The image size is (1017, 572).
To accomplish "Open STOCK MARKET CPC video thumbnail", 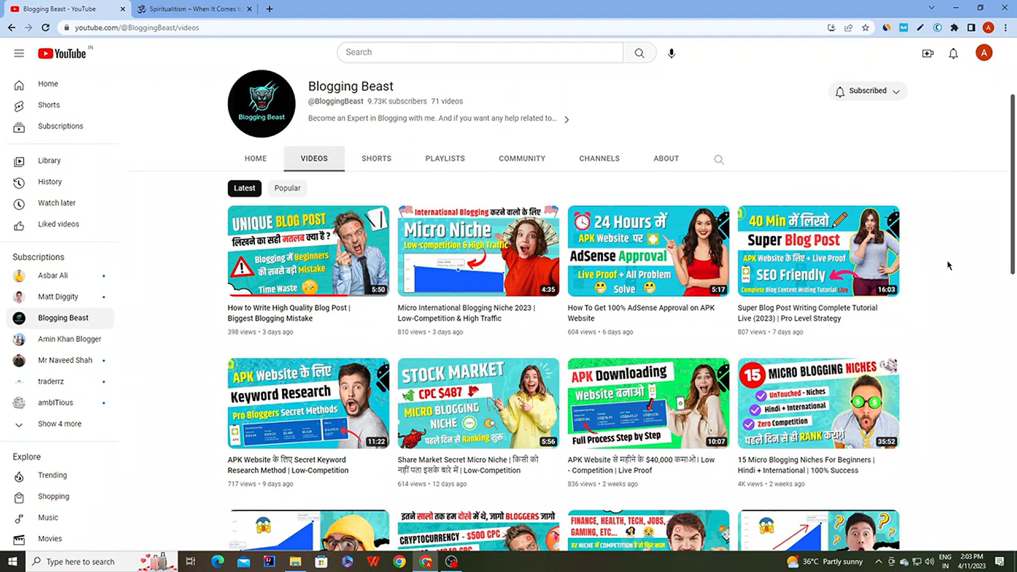I will (x=478, y=403).
